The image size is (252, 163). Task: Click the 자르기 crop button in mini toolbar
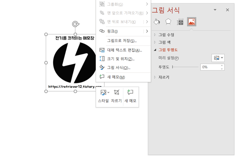pos(116,96)
